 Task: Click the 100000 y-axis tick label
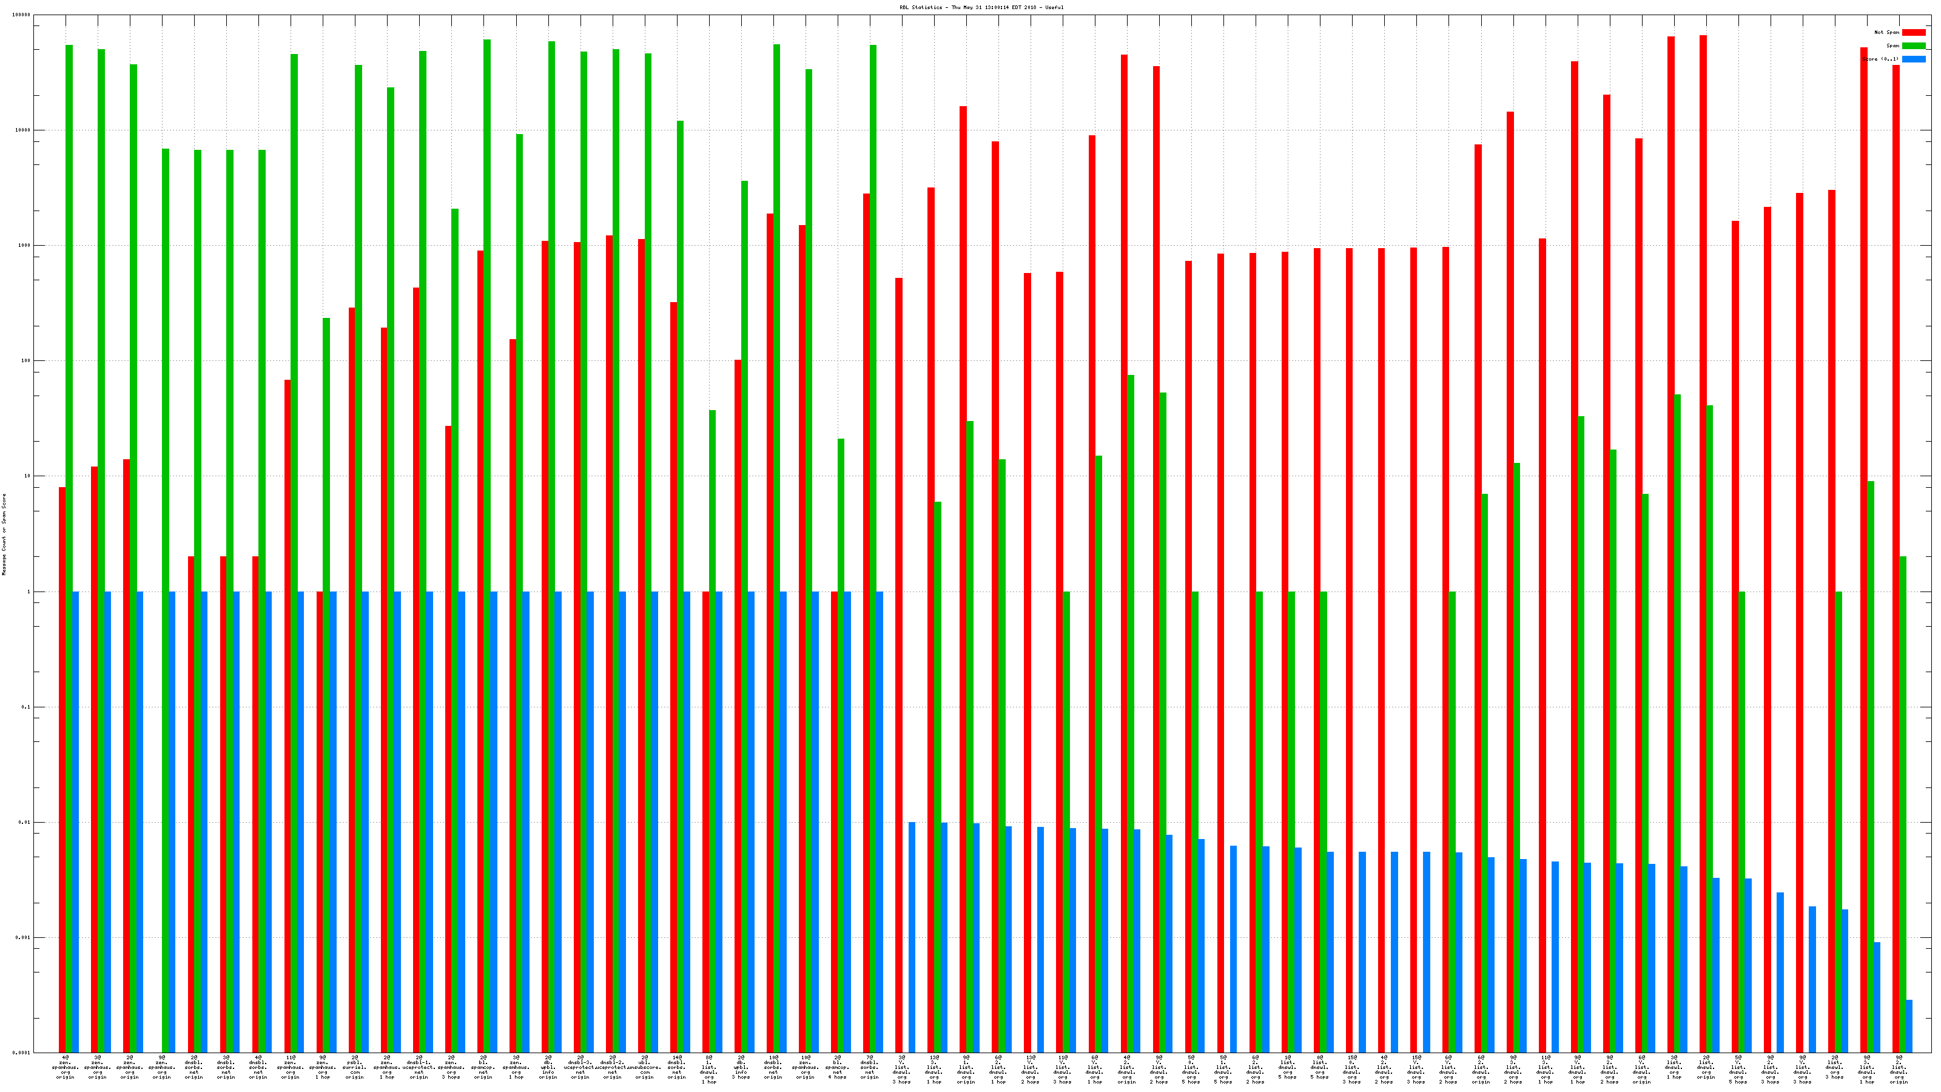[22, 15]
